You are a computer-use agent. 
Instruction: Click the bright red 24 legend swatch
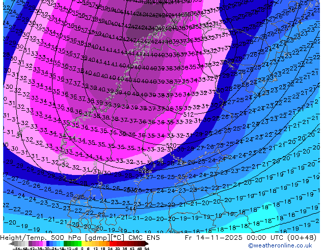coord(111,243)
